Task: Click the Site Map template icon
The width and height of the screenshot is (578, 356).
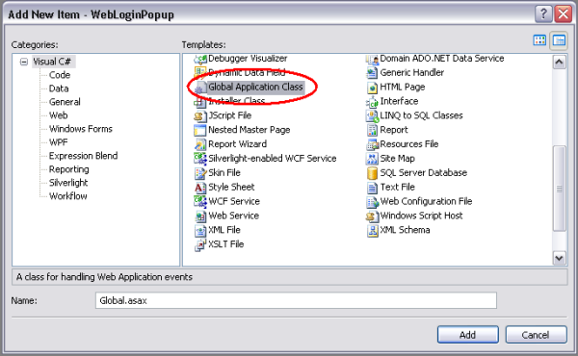Action: (x=372, y=159)
